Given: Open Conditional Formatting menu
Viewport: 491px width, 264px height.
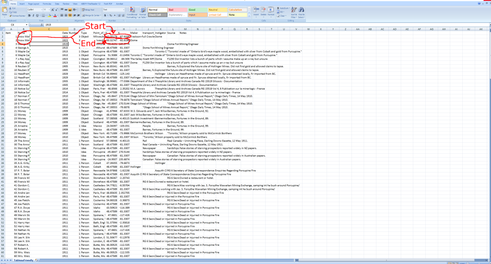Looking at the screenshot, I should coord(132,13).
